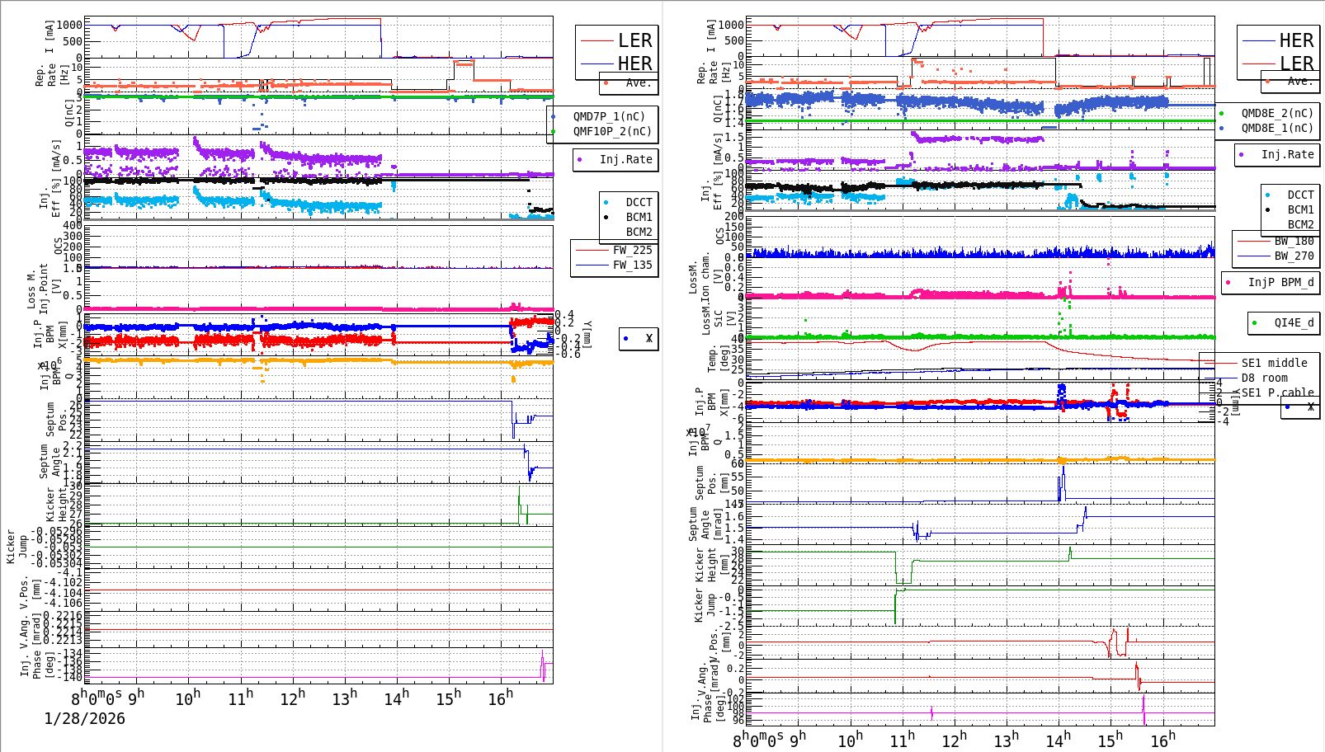Click Septum Angle axis title in left plot

[x=50, y=462]
